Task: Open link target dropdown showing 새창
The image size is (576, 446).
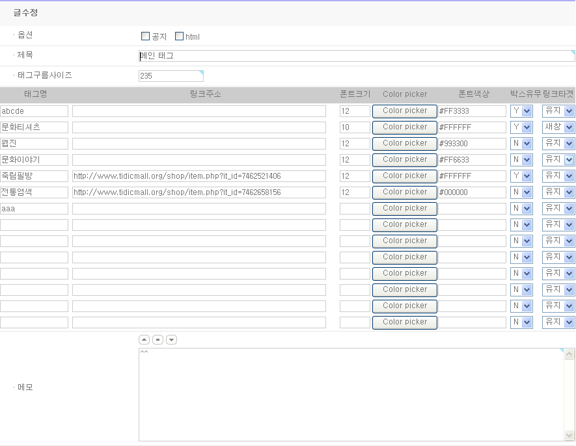Action: (x=558, y=127)
